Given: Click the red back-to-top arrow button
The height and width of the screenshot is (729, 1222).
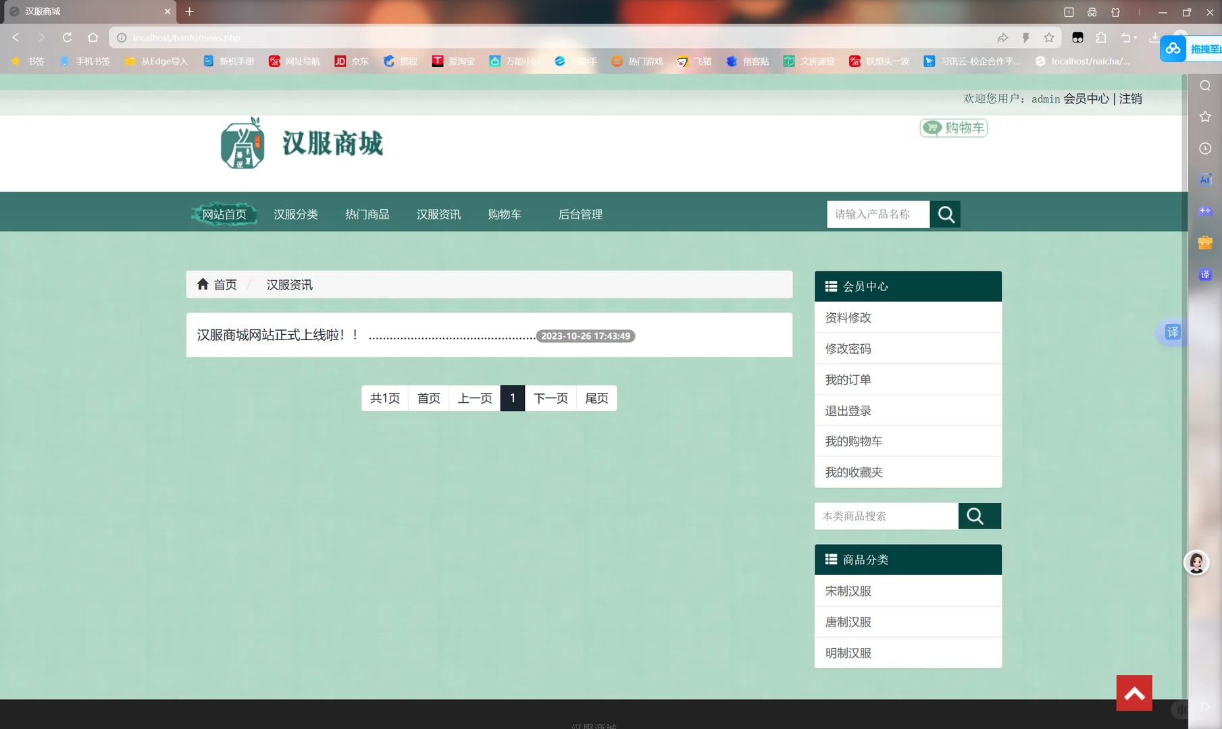Looking at the screenshot, I should point(1134,693).
